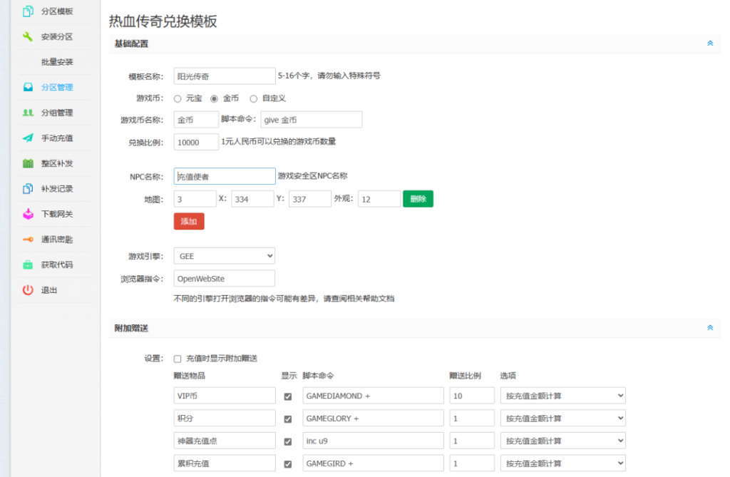This screenshot has width=730, height=477.
Task: Open the 选项 dropdown in the 积分 row
Action: [x=562, y=419]
